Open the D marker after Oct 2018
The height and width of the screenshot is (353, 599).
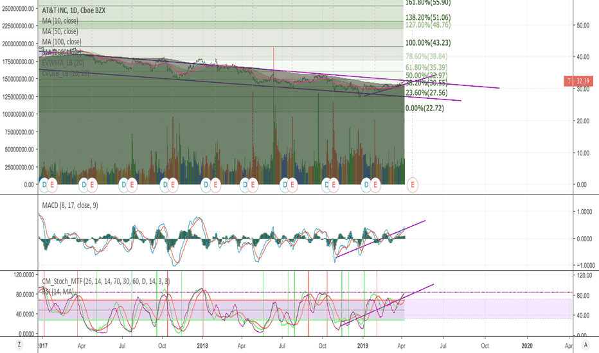click(326, 185)
